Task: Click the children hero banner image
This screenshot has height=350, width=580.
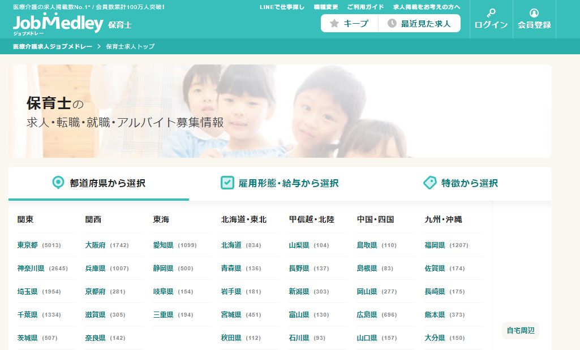Action: pos(280,111)
